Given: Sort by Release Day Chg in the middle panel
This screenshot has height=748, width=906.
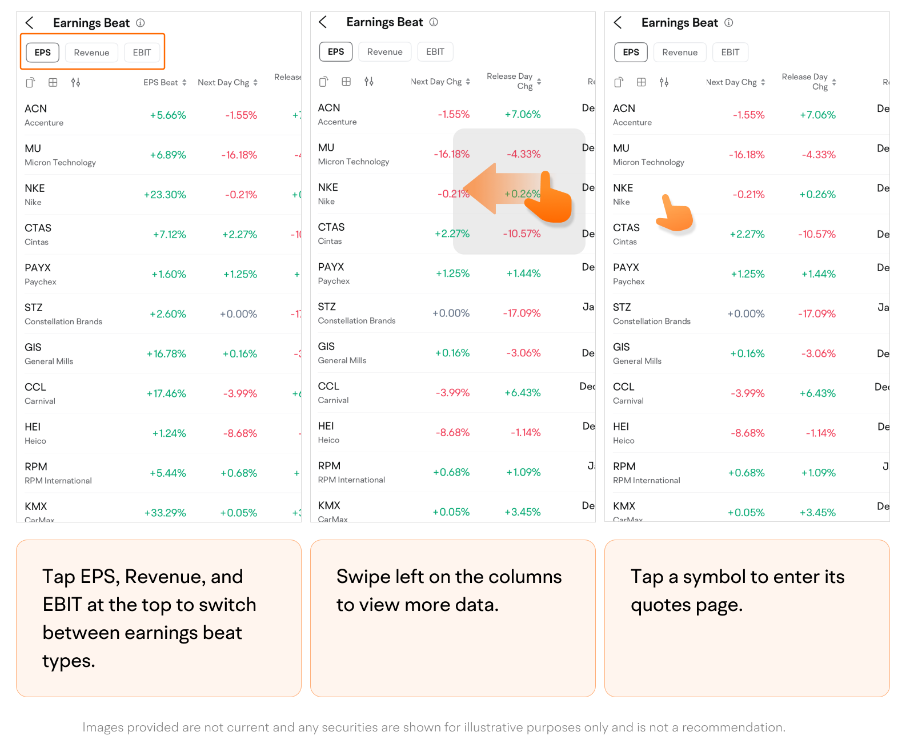Looking at the screenshot, I should coord(514,81).
